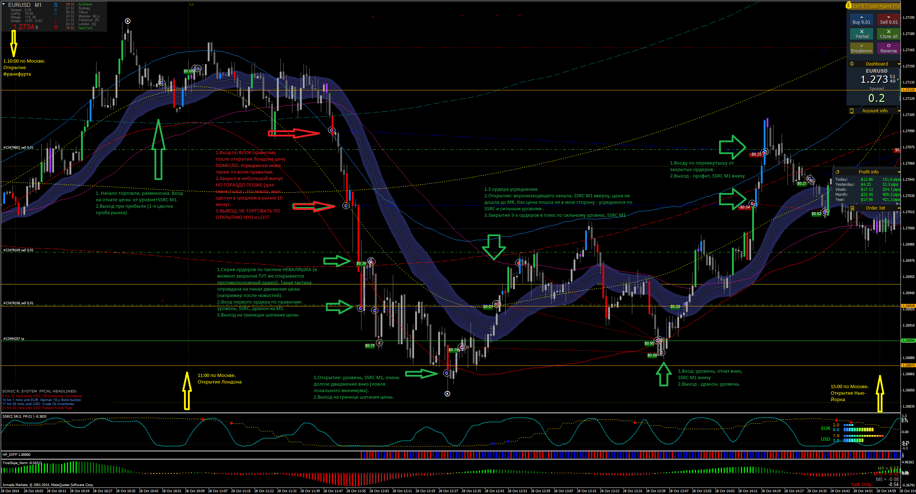Click the Week profit $17.11 value

pyautogui.click(x=867, y=189)
